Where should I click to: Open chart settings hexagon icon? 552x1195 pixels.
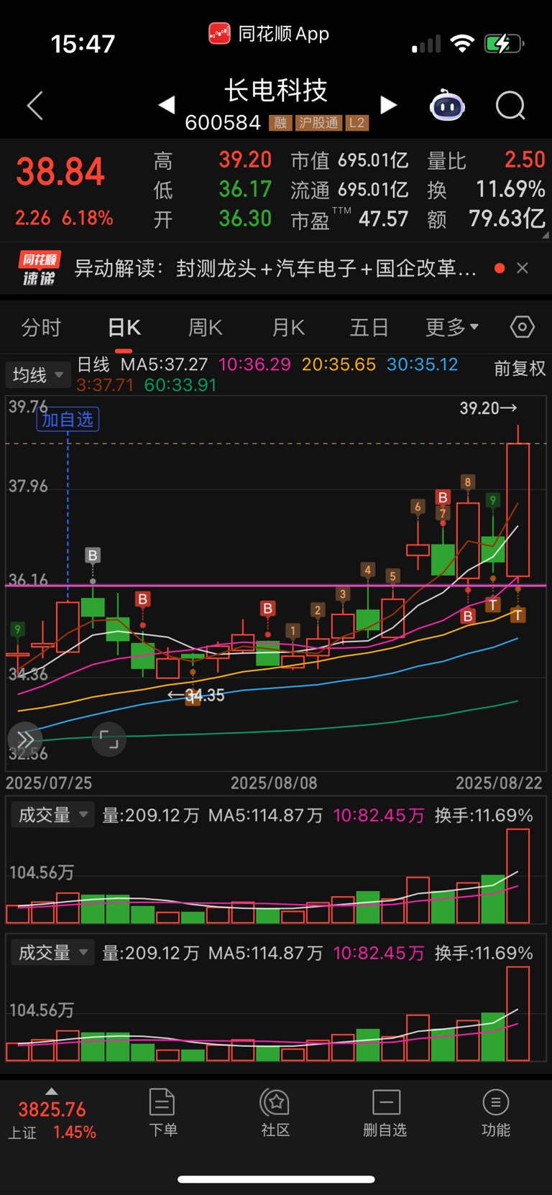click(523, 327)
